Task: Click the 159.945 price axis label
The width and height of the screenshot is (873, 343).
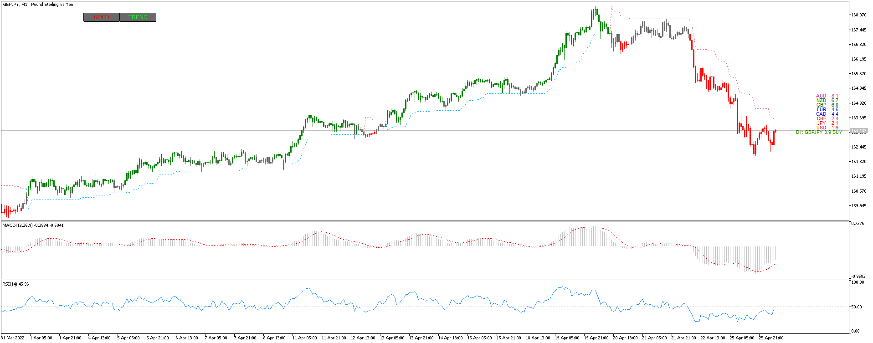Action: coord(859,206)
